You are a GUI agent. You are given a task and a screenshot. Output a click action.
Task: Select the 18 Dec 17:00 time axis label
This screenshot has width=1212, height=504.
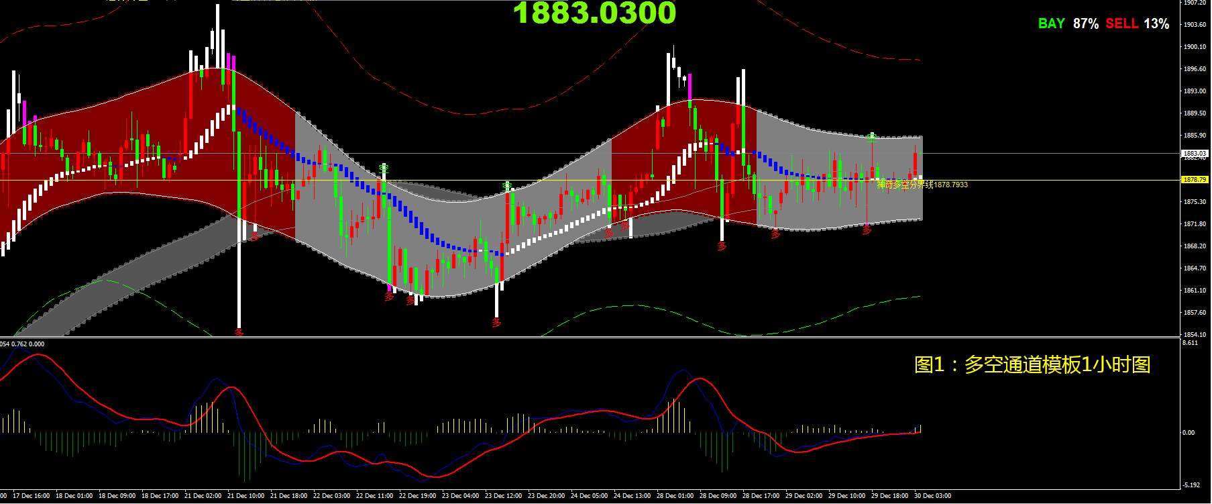coord(160,497)
